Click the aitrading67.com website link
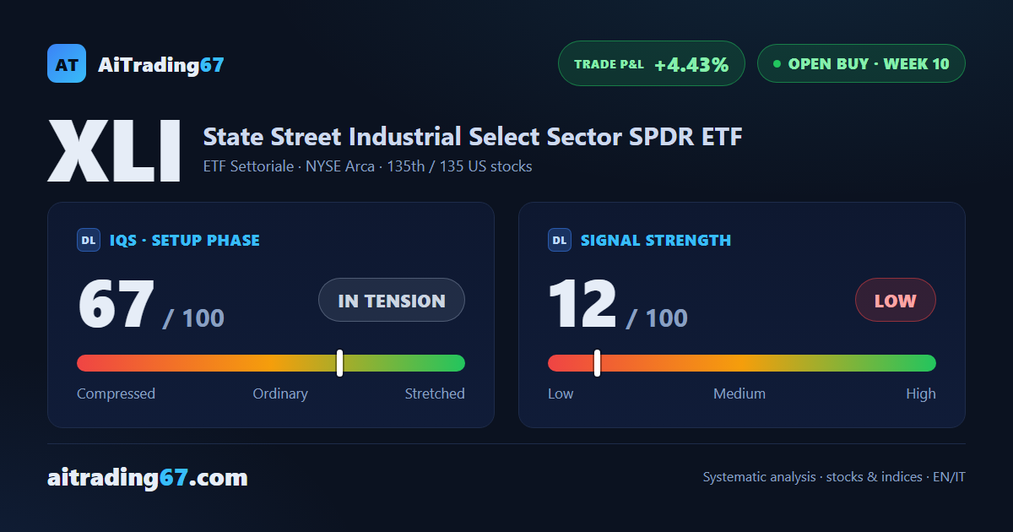This screenshot has width=1013, height=532. pyautogui.click(x=148, y=478)
